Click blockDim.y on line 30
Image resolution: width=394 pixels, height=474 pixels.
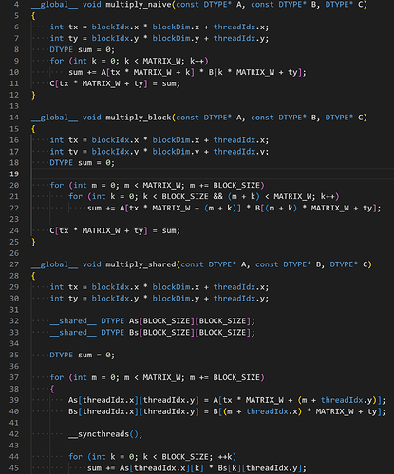(176, 299)
